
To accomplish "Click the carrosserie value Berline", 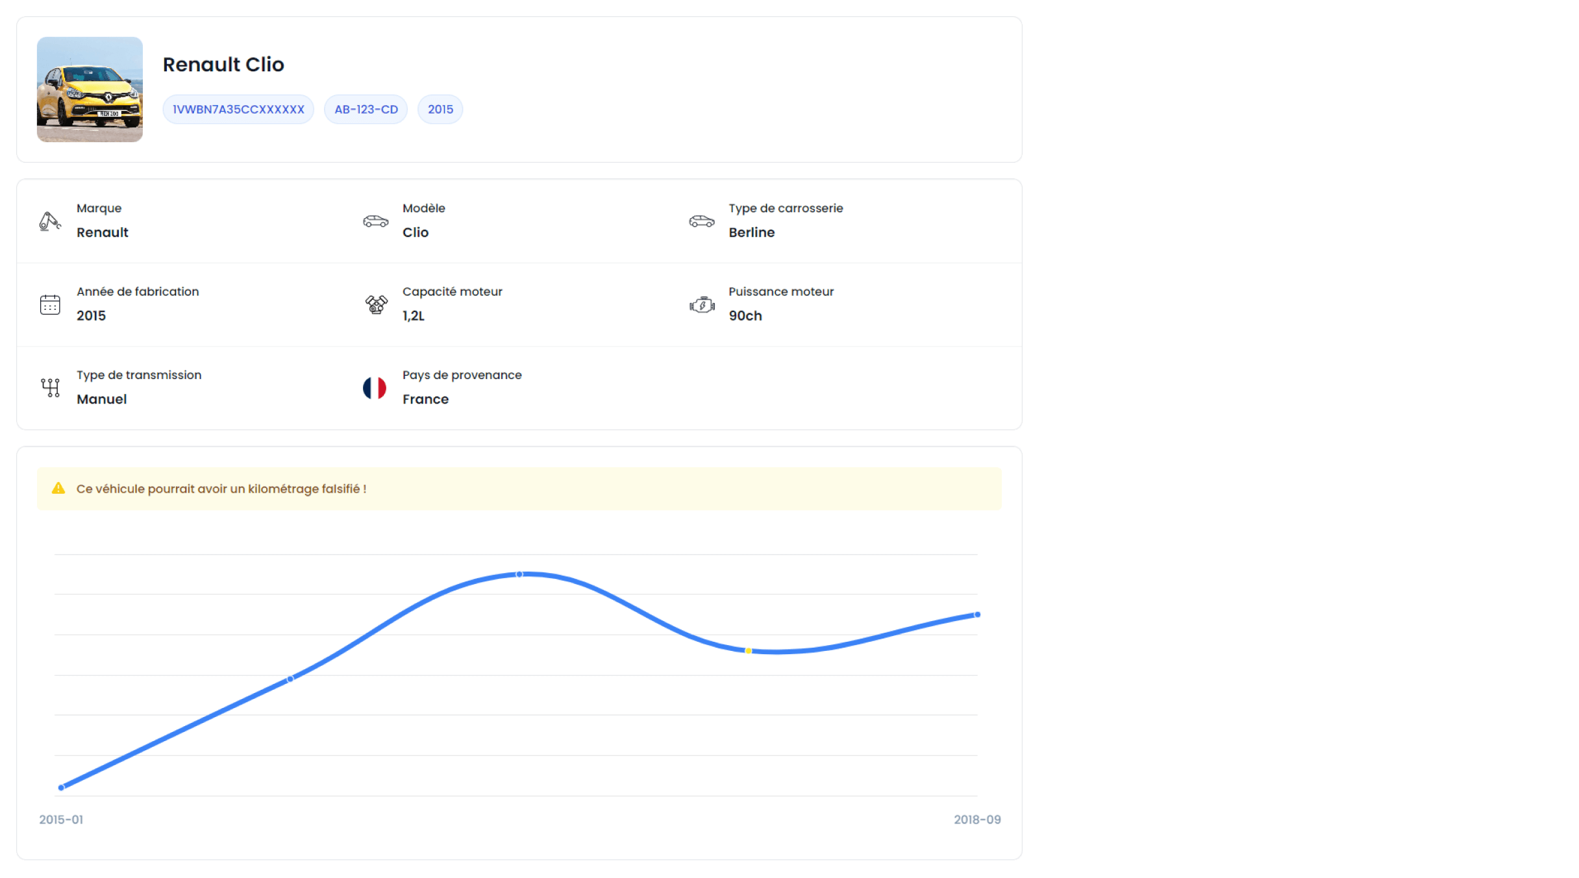I will coord(752,232).
